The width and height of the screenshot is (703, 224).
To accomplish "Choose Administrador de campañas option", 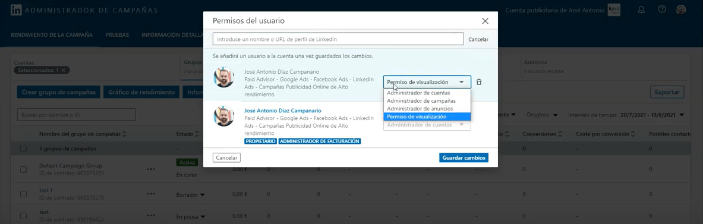I will tap(427, 101).
